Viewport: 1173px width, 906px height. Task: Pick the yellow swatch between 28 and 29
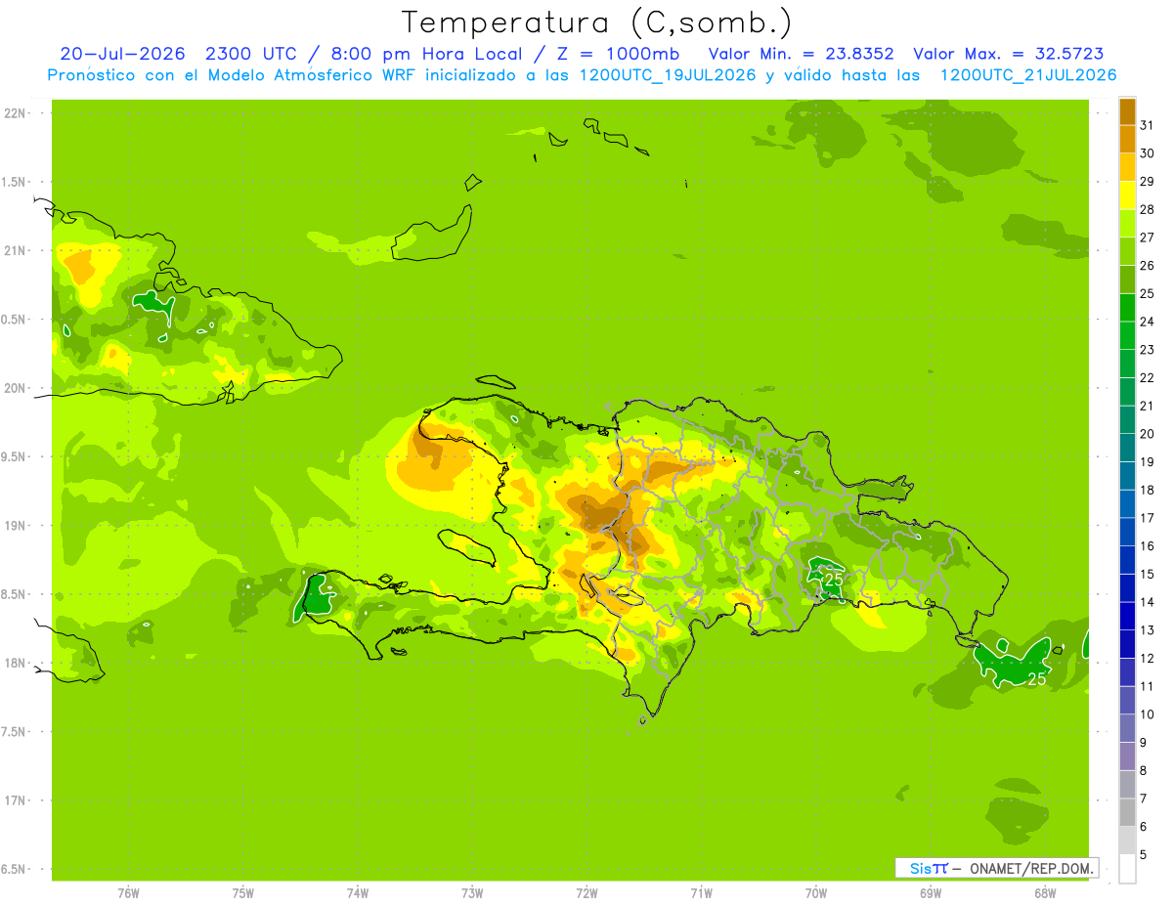[1127, 195]
